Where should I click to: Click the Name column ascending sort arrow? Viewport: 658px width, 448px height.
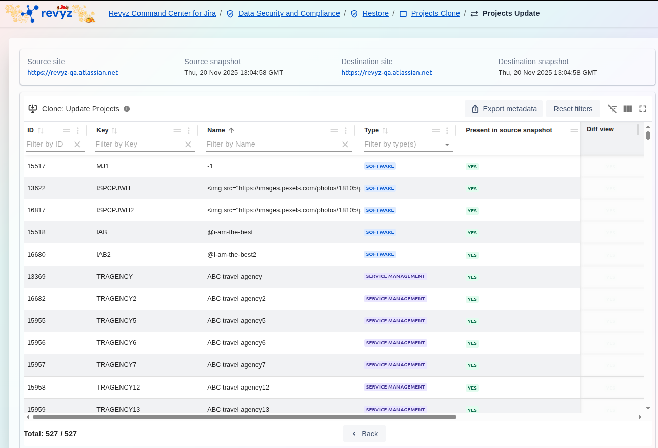[x=231, y=131]
